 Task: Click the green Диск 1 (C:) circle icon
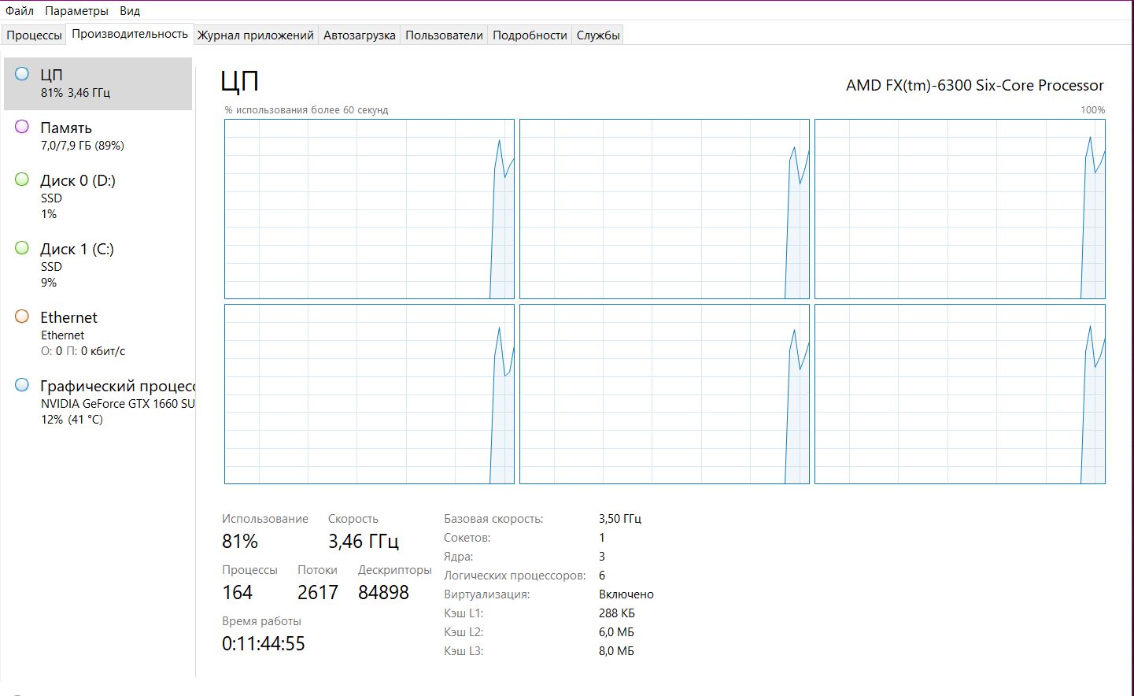tap(22, 248)
